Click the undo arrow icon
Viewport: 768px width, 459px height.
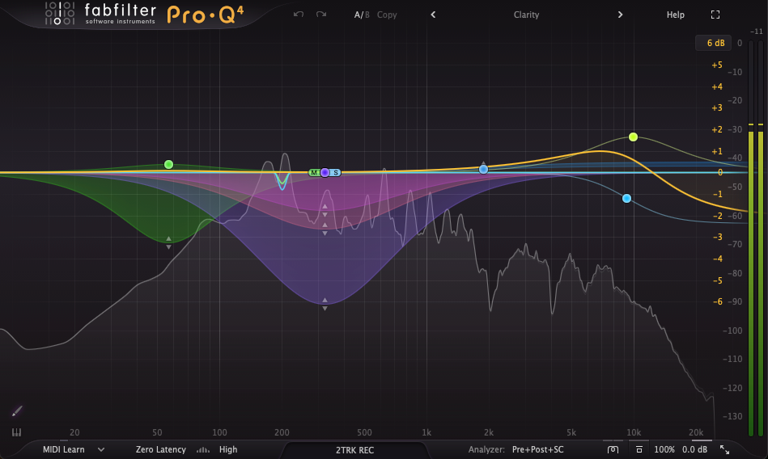point(299,15)
